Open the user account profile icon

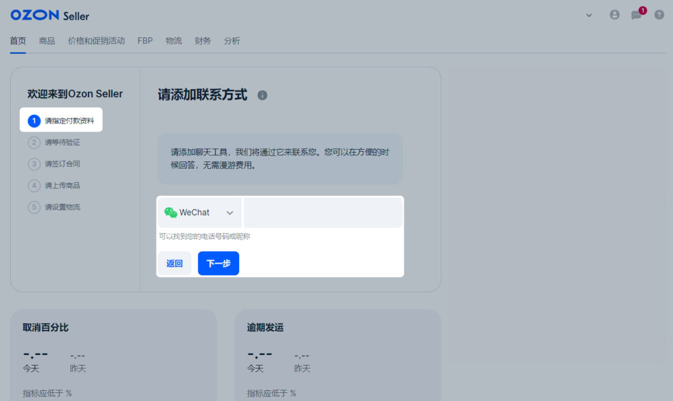tap(614, 15)
